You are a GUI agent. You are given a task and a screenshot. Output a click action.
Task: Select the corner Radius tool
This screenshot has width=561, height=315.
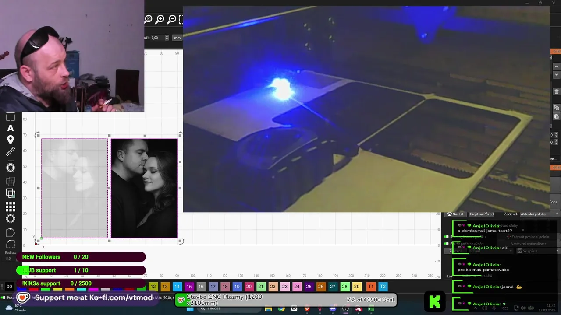coord(11,245)
